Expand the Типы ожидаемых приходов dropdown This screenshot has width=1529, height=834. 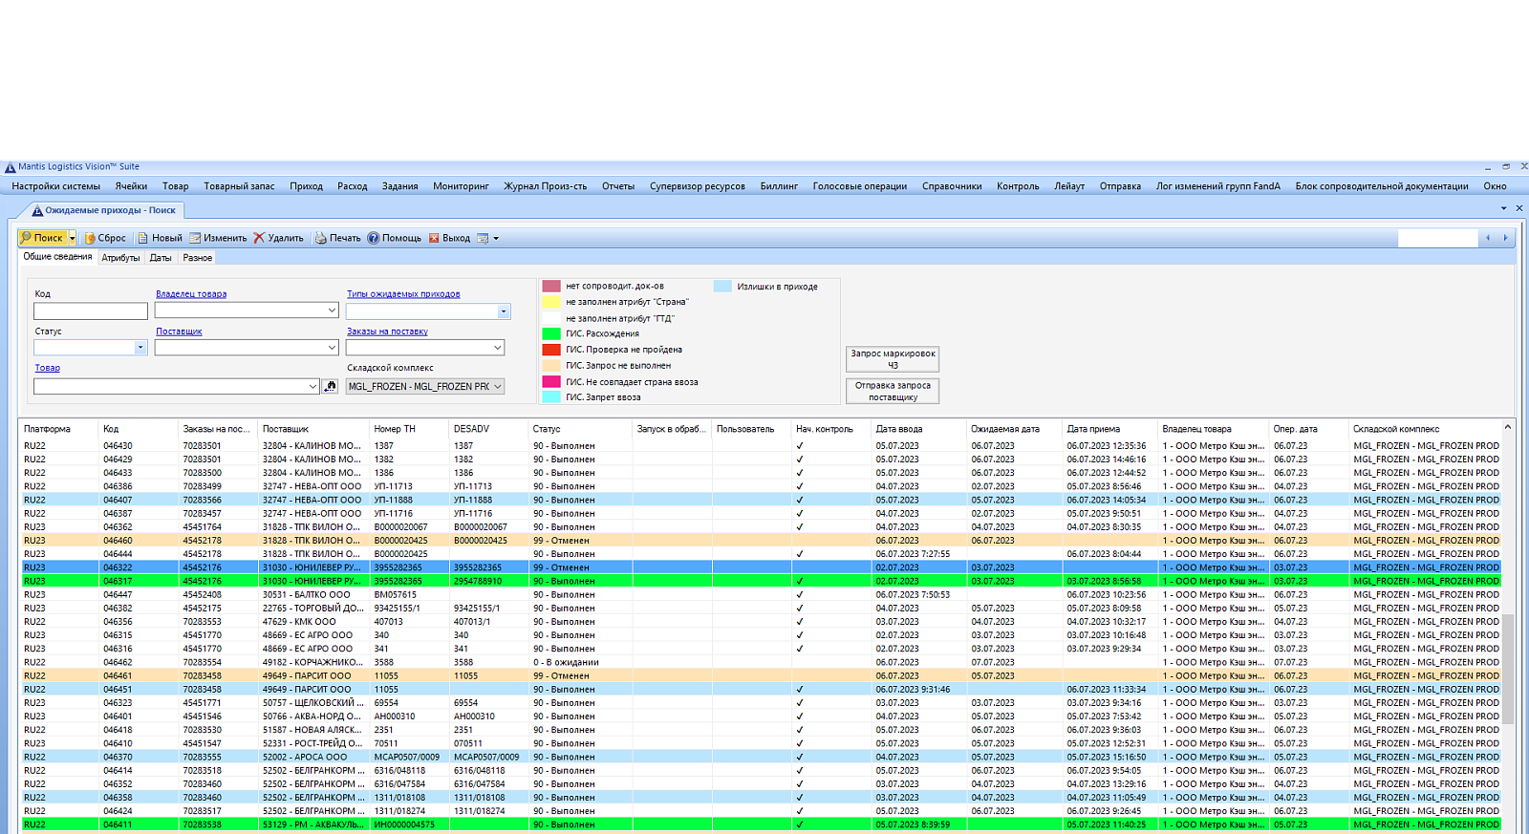[504, 311]
